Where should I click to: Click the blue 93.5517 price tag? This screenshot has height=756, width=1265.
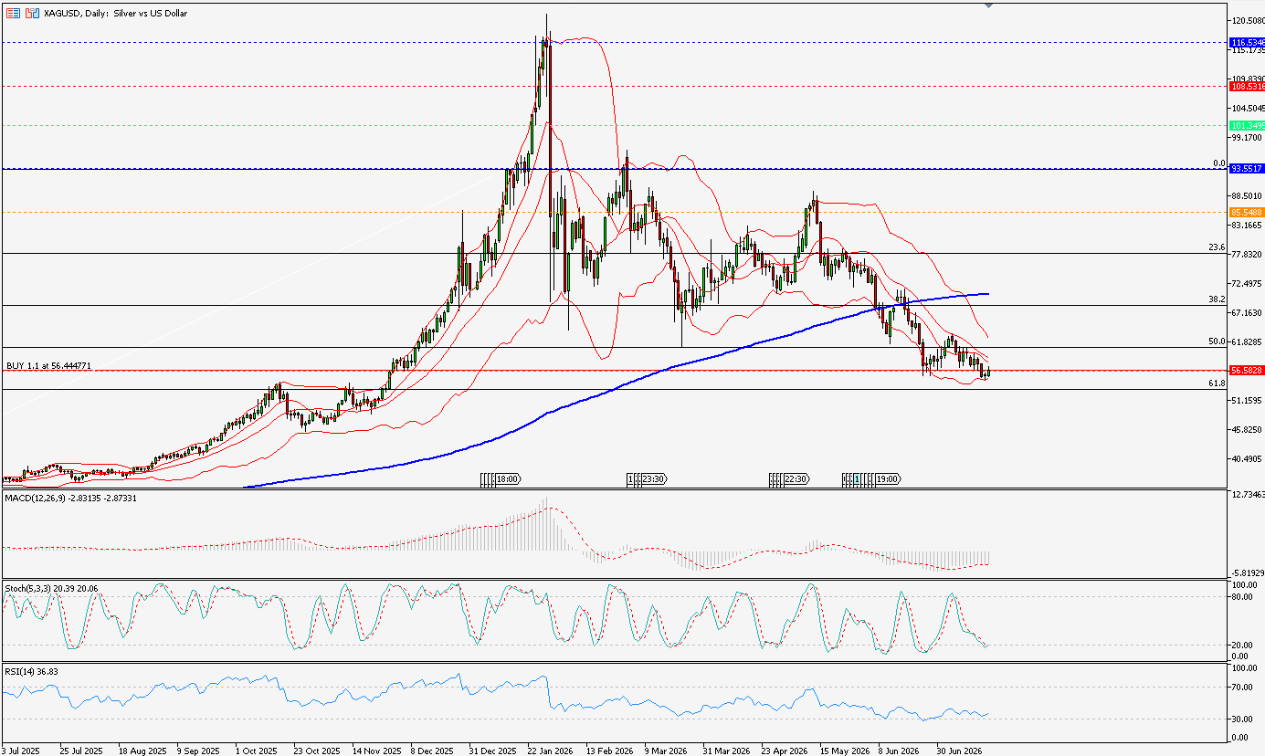pos(1247,169)
